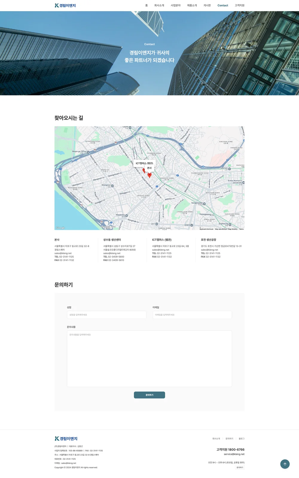Click the 본사 address heading

[57, 240]
